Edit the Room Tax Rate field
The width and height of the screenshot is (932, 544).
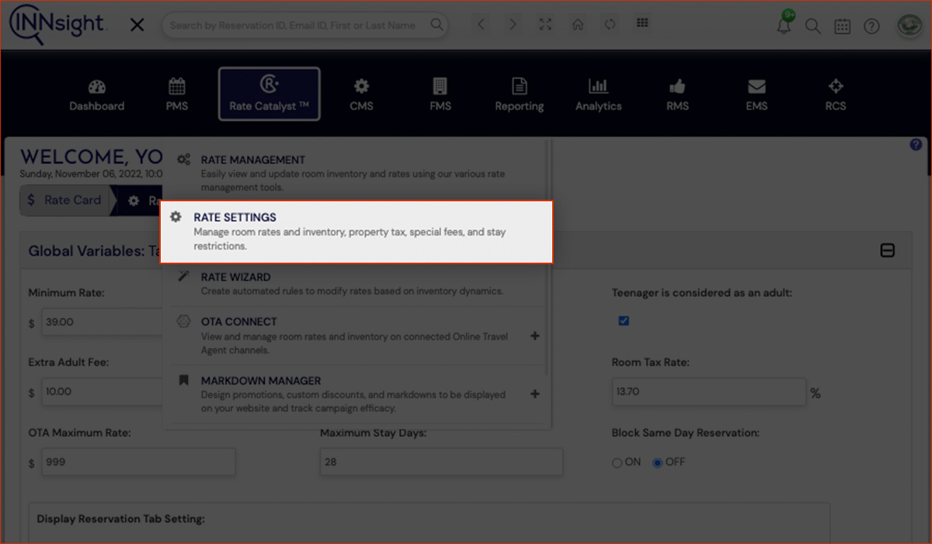tap(708, 392)
